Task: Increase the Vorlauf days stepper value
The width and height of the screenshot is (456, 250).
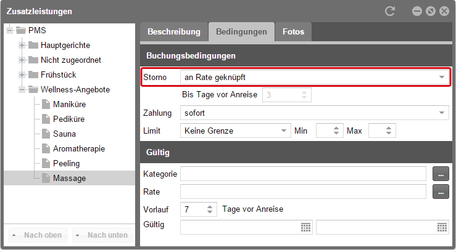Action: (210, 207)
